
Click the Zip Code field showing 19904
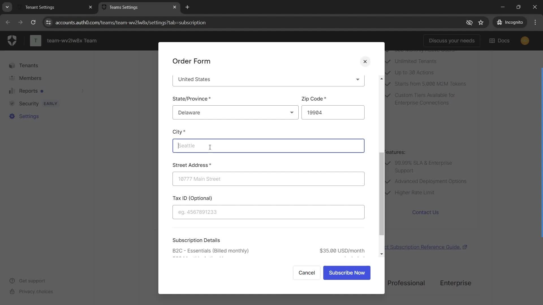[333, 112]
